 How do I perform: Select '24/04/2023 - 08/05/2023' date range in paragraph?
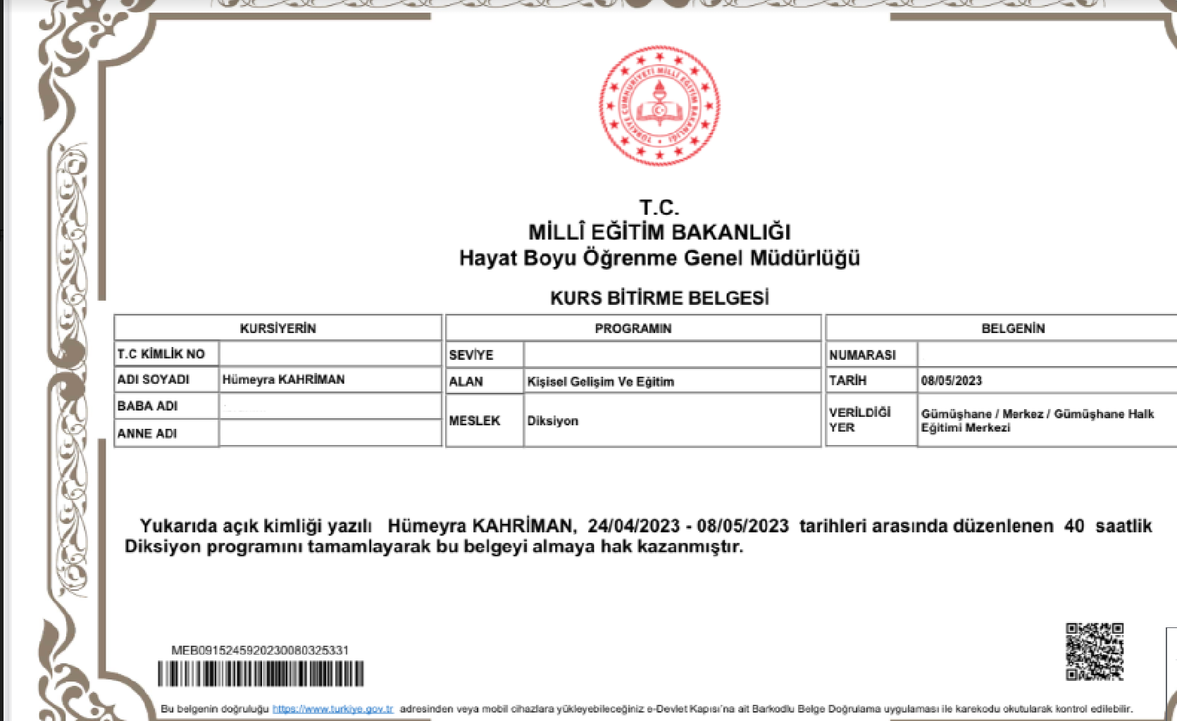pyautogui.click(x=688, y=526)
